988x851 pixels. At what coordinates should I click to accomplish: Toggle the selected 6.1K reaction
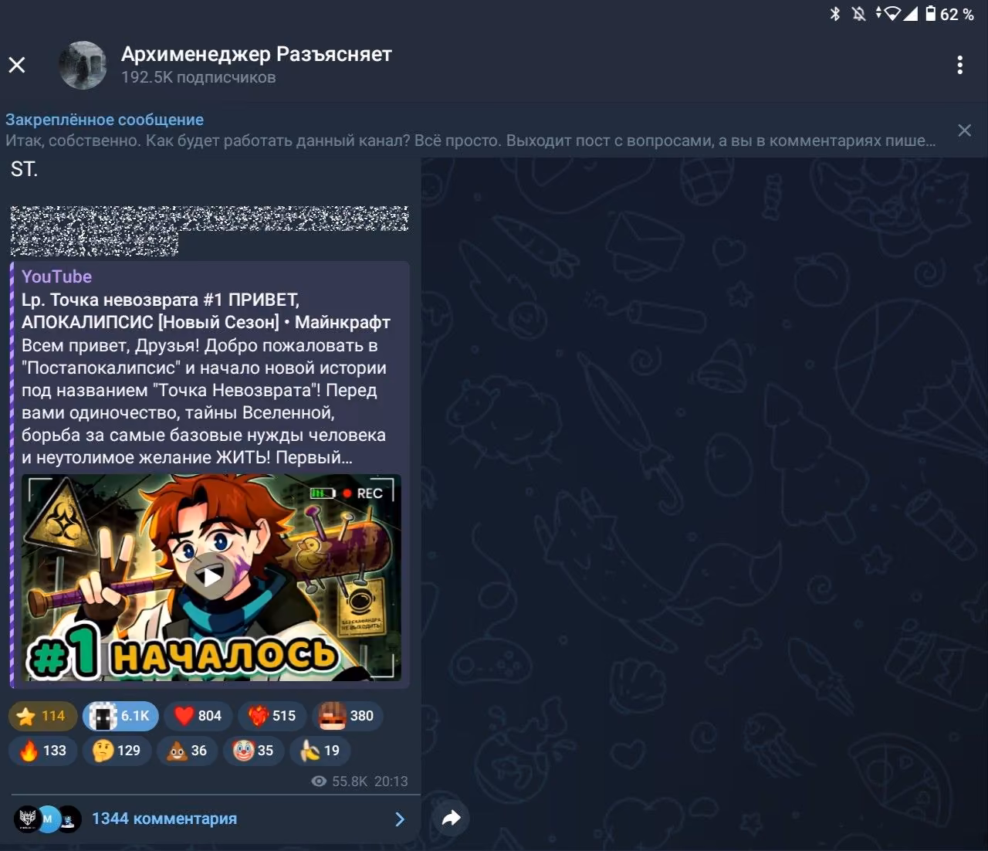coord(120,716)
